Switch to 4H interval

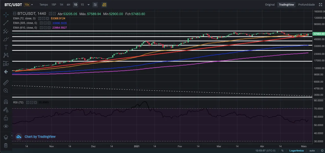[x=68, y=5]
